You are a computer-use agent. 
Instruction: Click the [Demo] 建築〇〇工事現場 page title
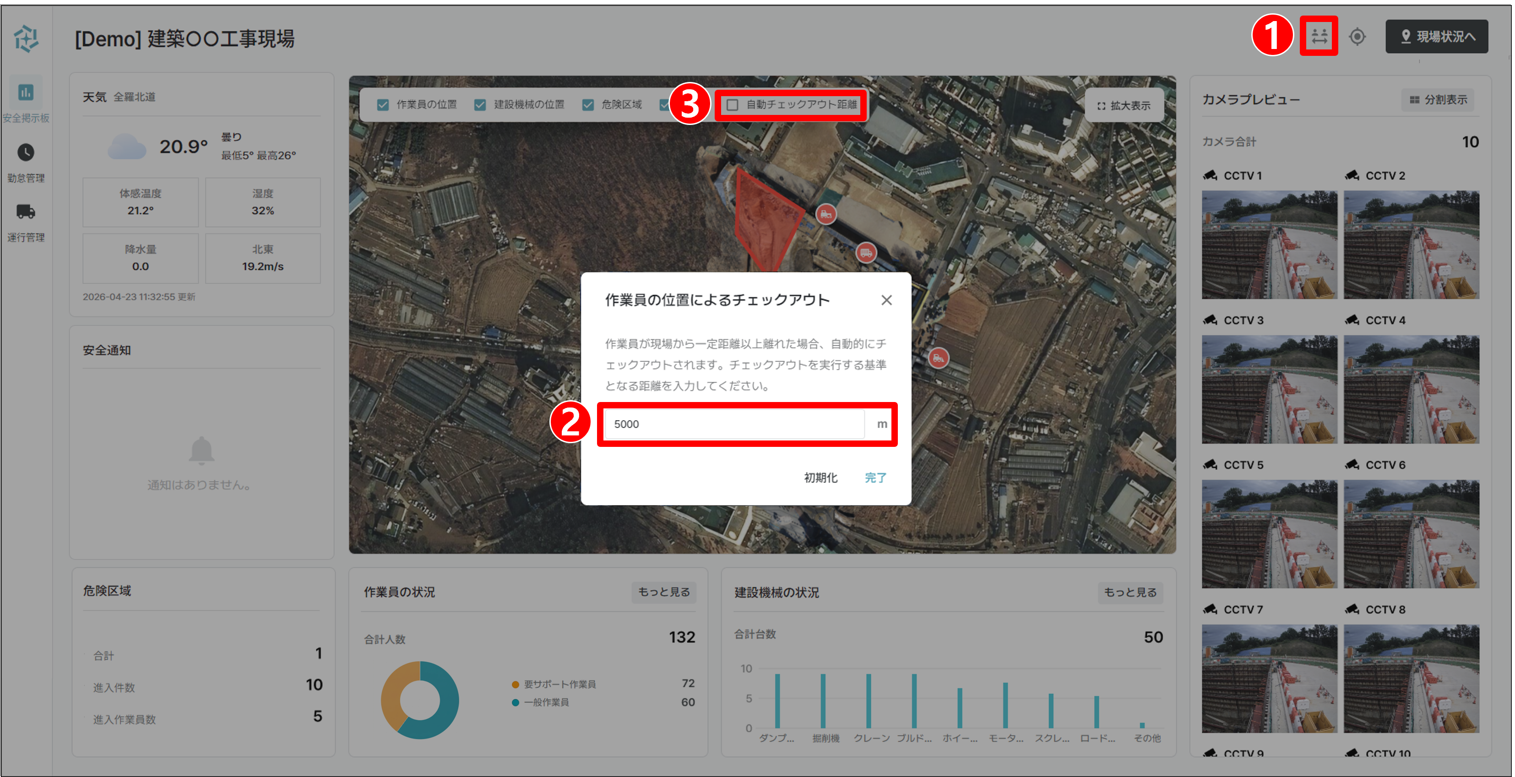coord(185,39)
